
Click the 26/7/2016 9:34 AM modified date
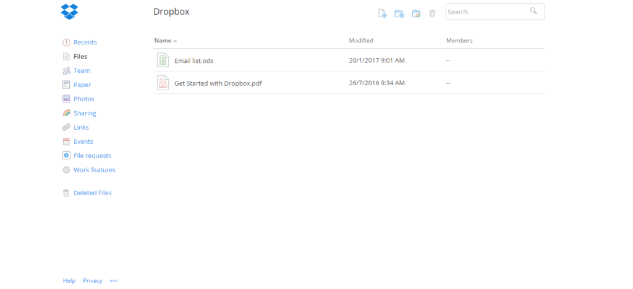(376, 83)
